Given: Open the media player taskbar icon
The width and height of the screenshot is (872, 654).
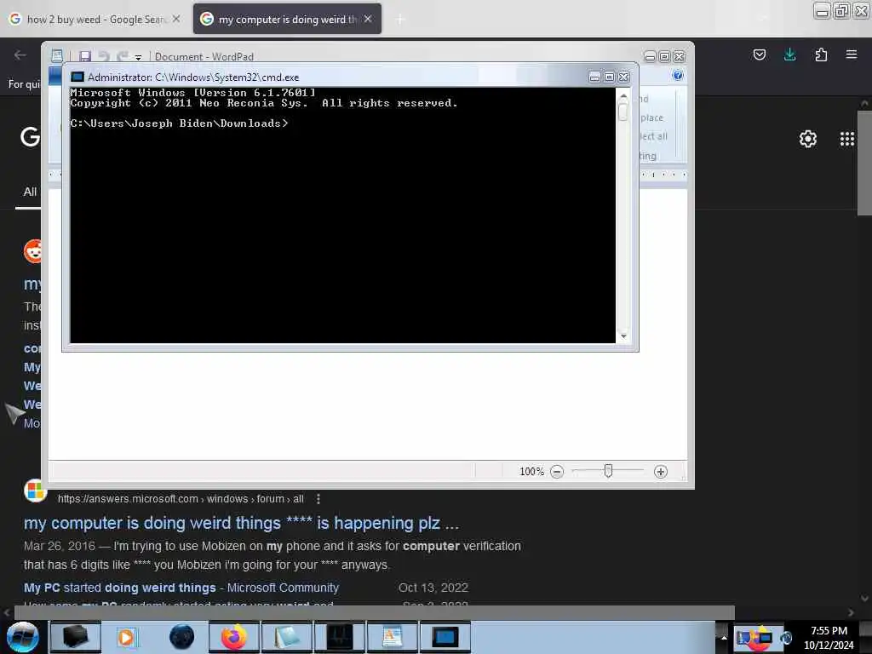Looking at the screenshot, I should pos(127,637).
